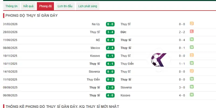Open the Thông tin tab
Image resolution: width=216 pixels, height=108 pixels.
pos(12,6)
